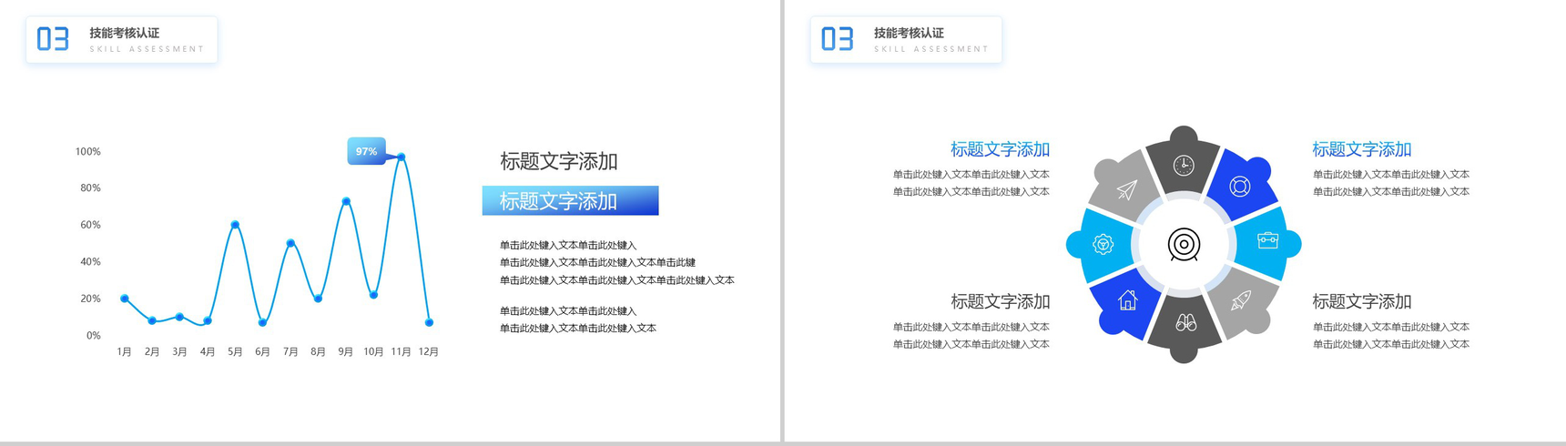Click the 100% label on the y-axis

tap(87, 152)
